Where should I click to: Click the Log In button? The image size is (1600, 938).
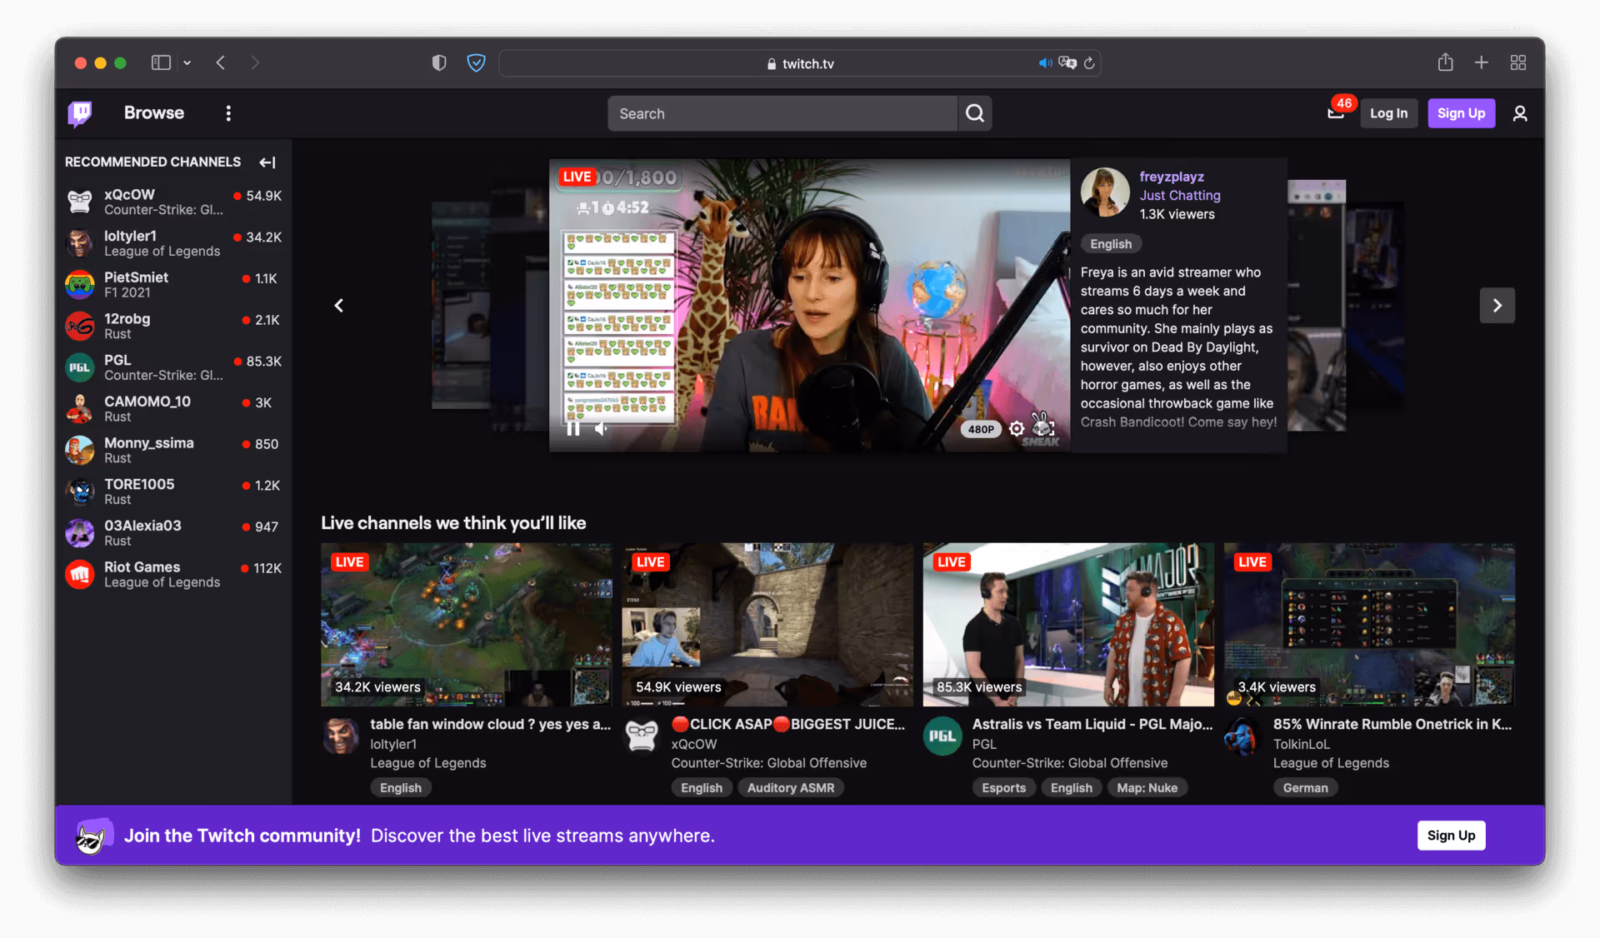1389,113
